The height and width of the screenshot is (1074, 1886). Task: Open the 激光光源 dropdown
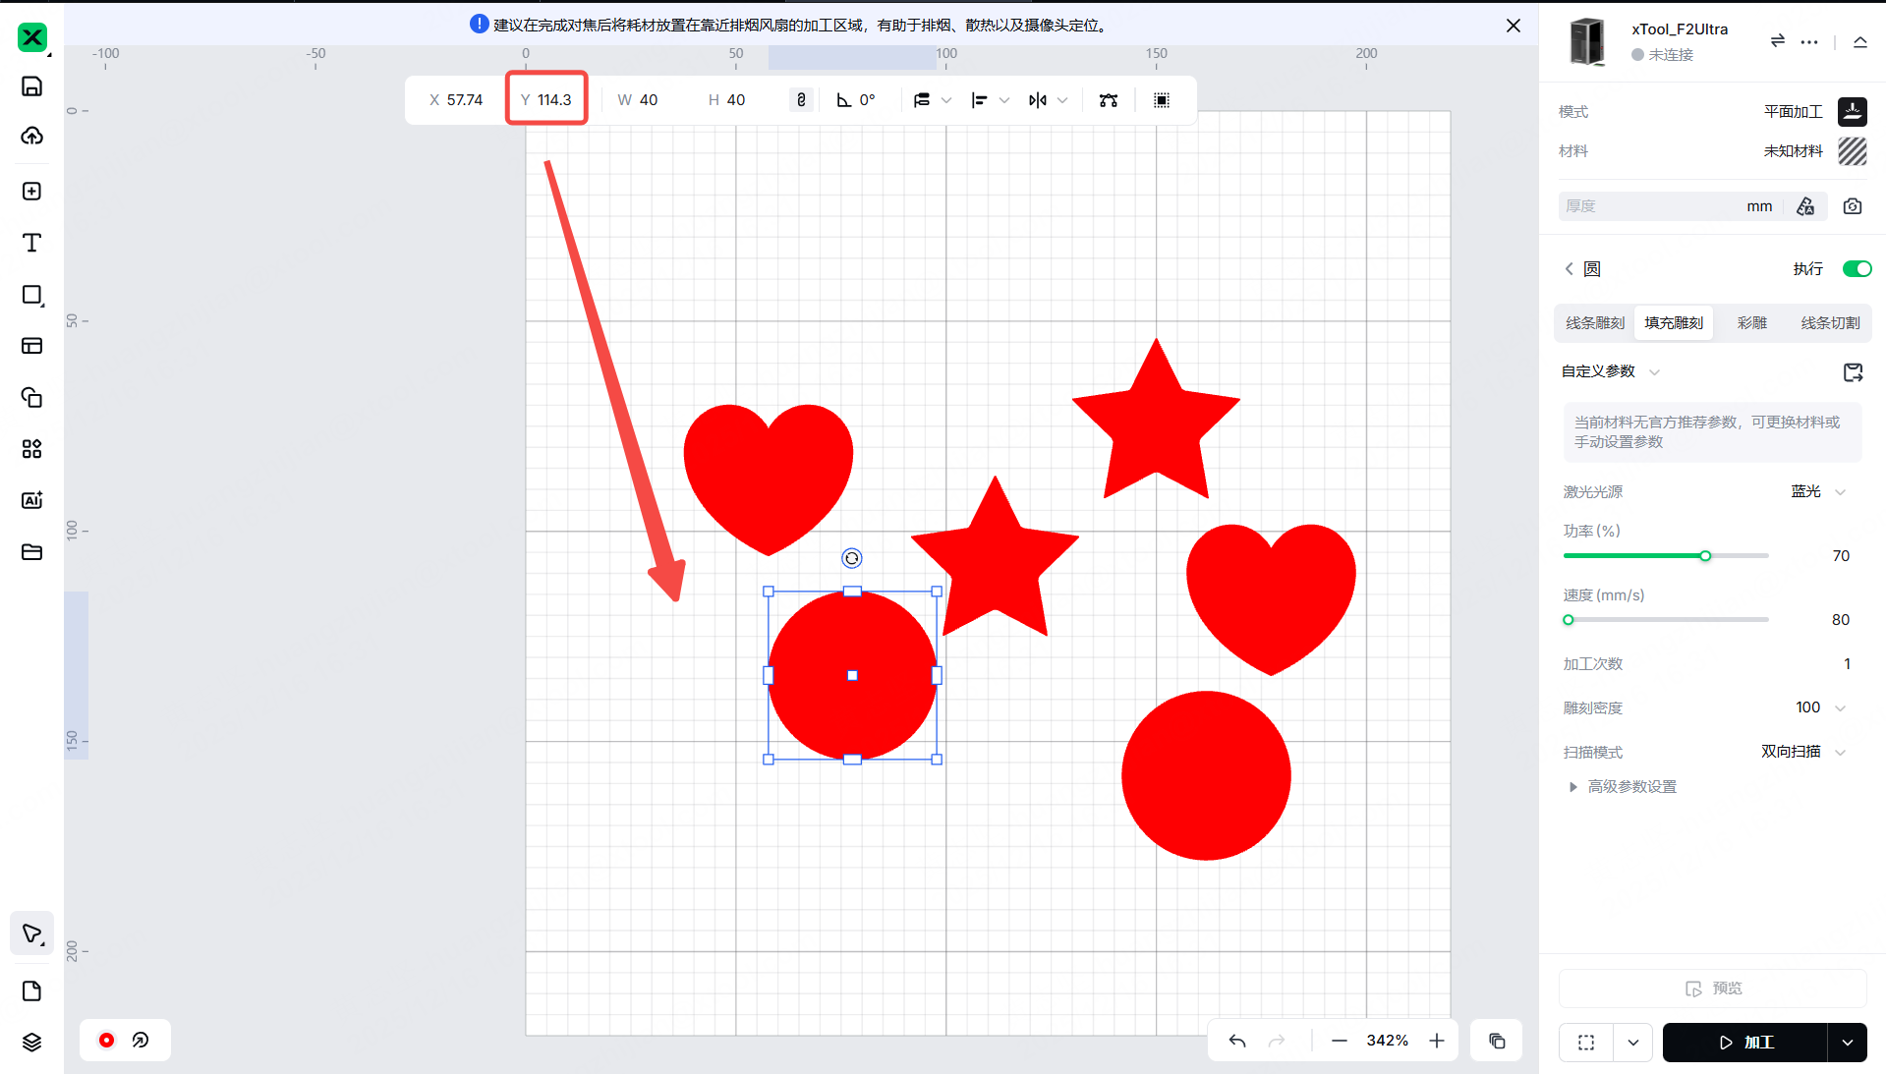[1817, 491]
